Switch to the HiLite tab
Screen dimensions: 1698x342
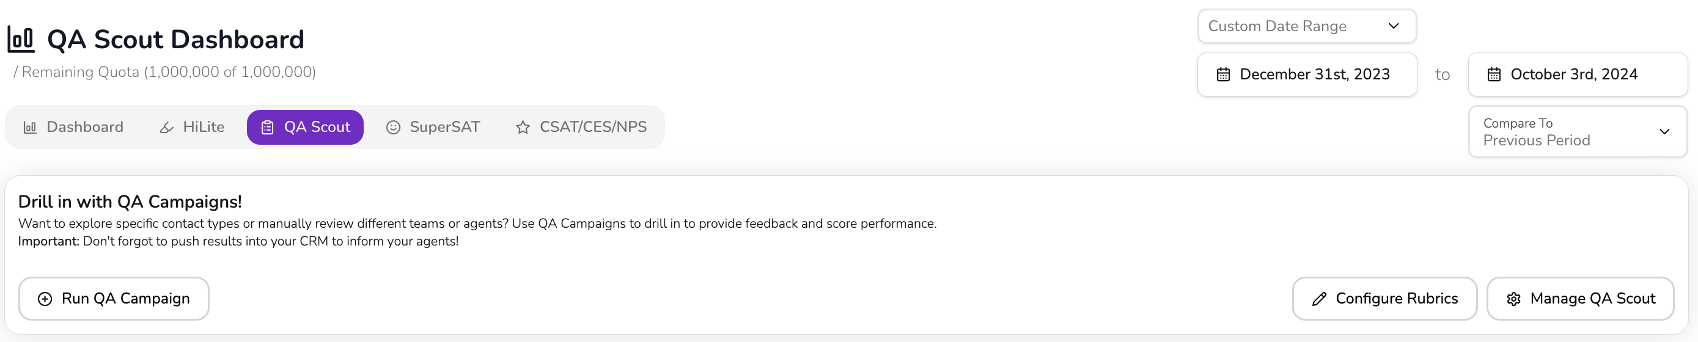(192, 127)
